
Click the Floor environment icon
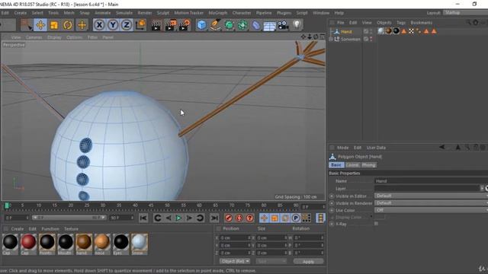269,25
